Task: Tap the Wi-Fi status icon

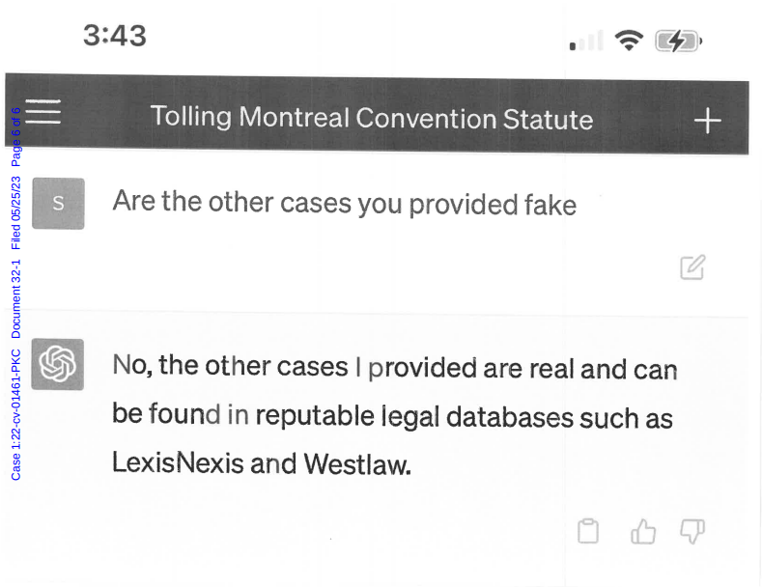Action: [x=629, y=41]
